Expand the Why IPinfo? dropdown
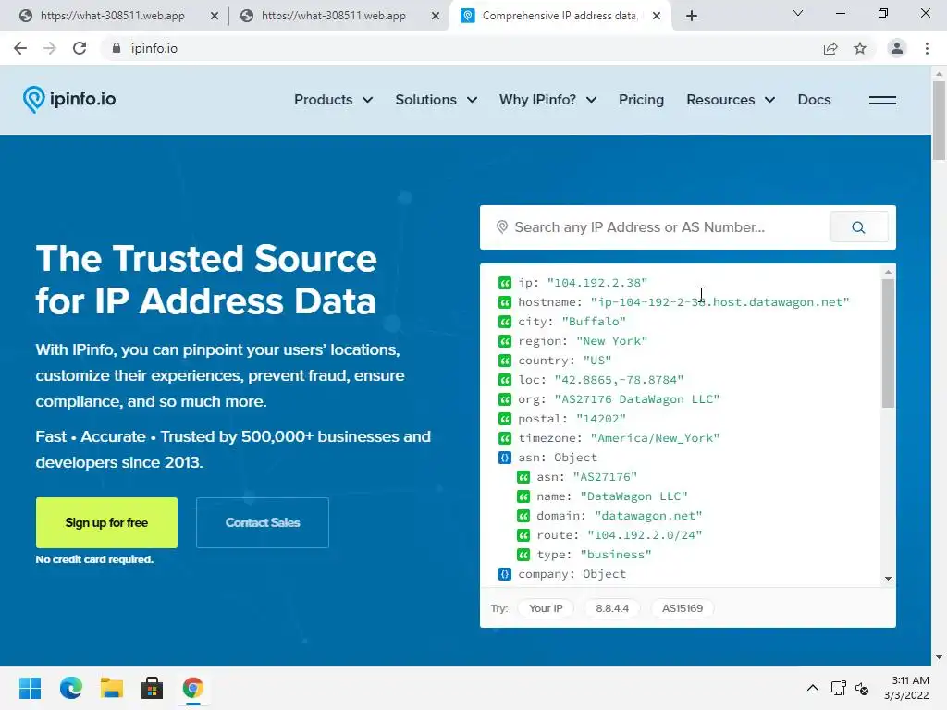Viewport: 947px width, 710px height. [x=547, y=100]
